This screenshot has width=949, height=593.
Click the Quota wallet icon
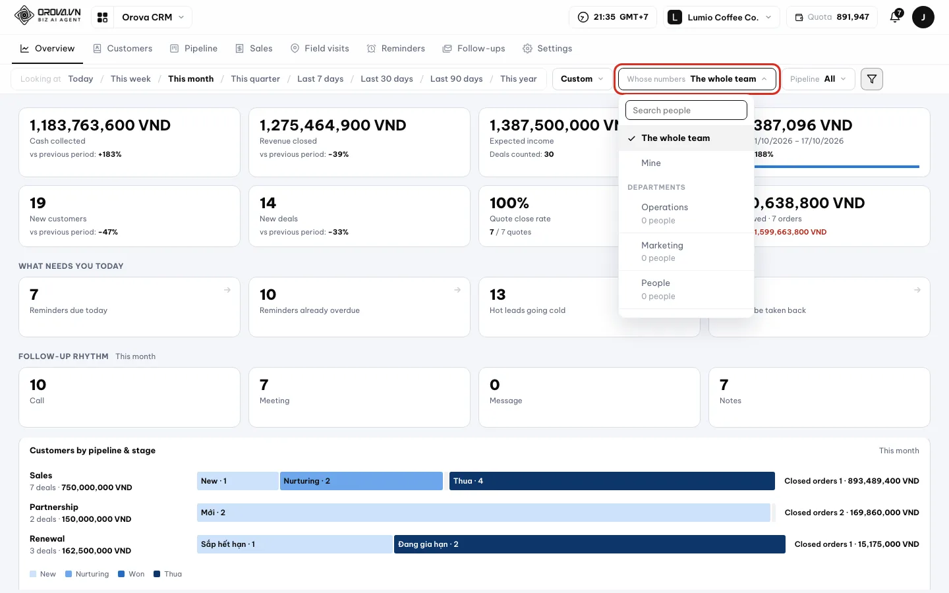pos(799,17)
